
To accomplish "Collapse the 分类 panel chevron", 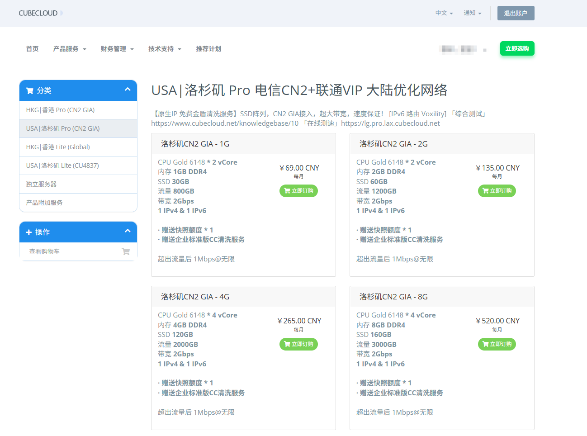I will [x=128, y=90].
